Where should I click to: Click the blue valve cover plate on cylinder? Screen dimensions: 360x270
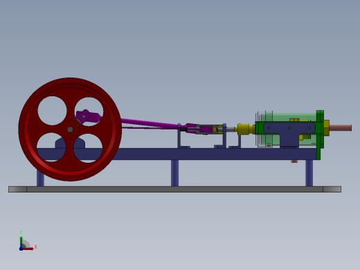[289, 134]
